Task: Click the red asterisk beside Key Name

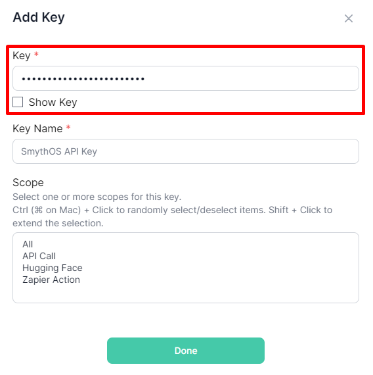Action: point(68,127)
